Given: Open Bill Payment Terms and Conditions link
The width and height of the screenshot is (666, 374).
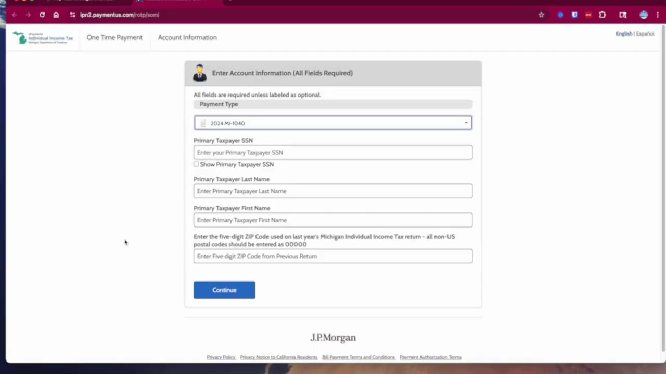Looking at the screenshot, I should click(x=358, y=357).
